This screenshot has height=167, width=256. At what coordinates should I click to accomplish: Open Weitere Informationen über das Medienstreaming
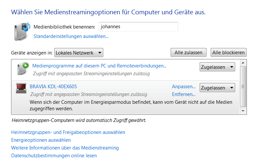point(65,148)
